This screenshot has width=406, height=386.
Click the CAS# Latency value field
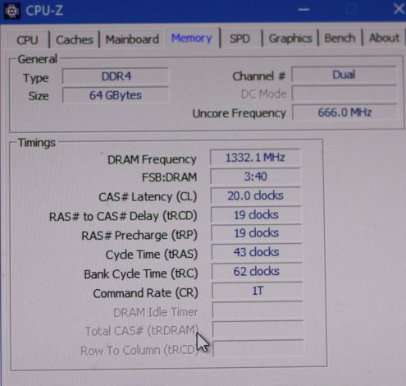pos(256,195)
